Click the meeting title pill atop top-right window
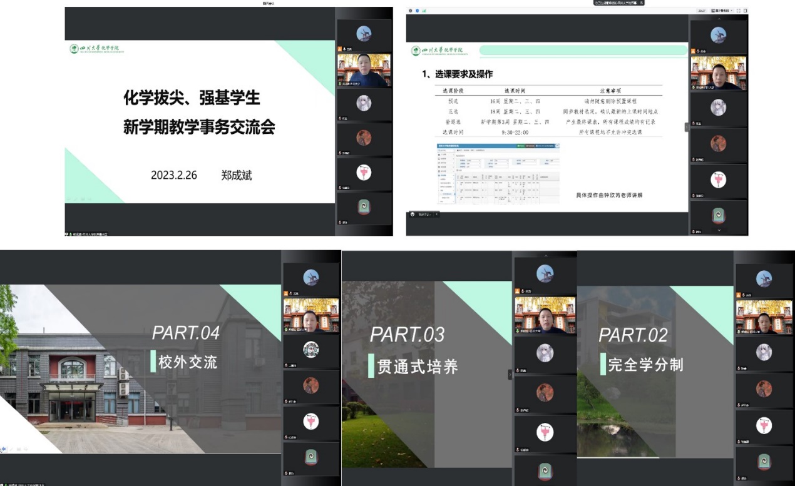The height and width of the screenshot is (486, 795). click(618, 3)
